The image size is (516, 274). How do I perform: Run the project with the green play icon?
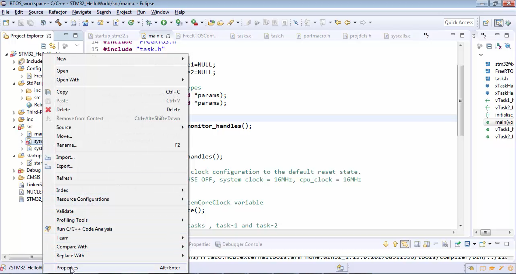click(164, 23)
